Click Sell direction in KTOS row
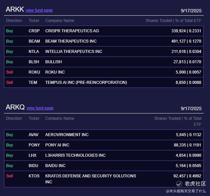The height and width of the screenshot is (196, 210). pyautogui.click(x=10, y=176)
